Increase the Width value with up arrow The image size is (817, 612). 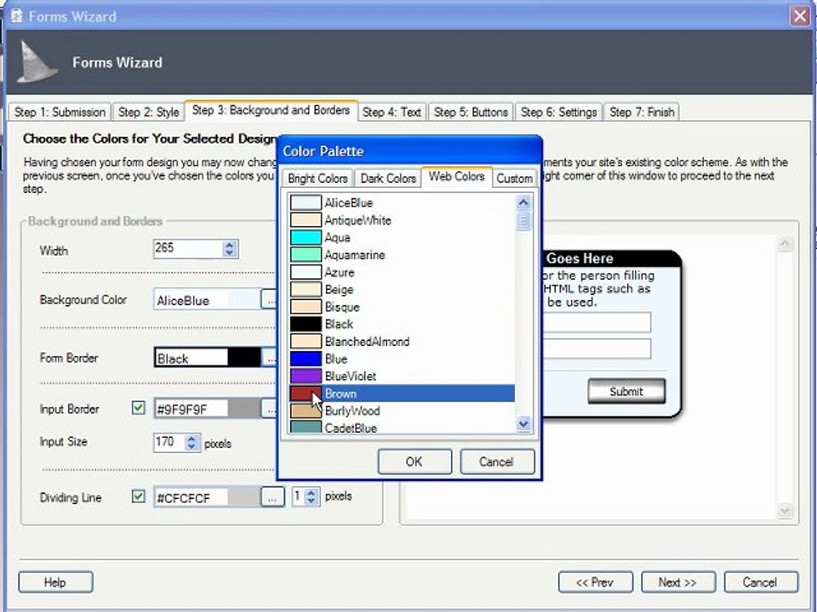pos(229,244)
